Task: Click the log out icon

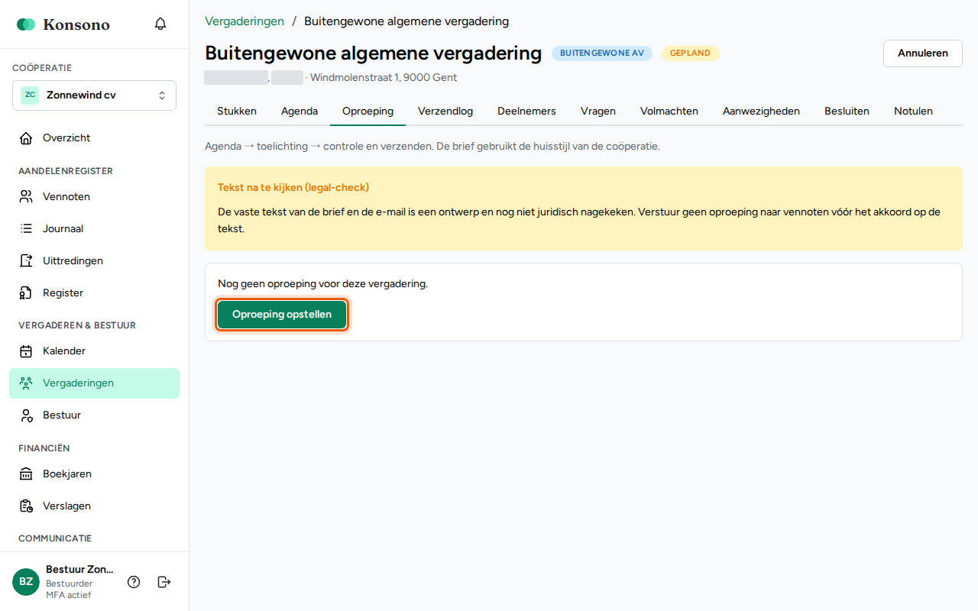Action: 164,582
